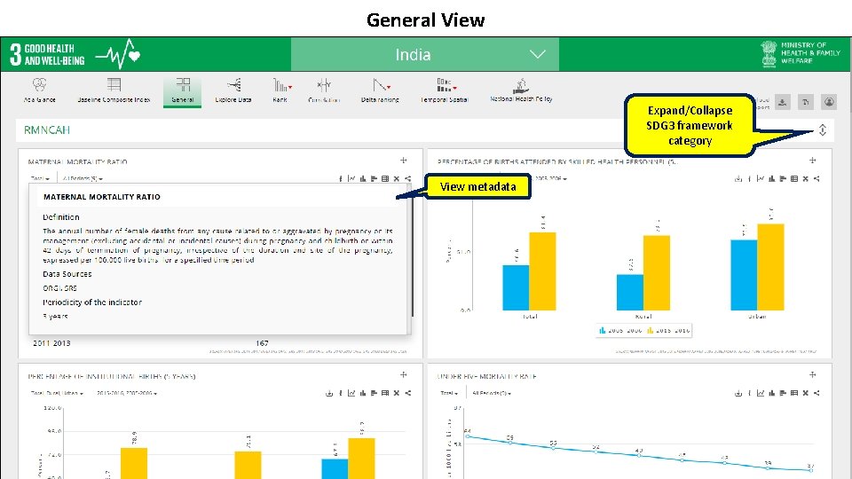The height and width of the screenshot is (479, 852).
Task: Open the Temporal Spatial menu
Action: click(x=445, y=90)
